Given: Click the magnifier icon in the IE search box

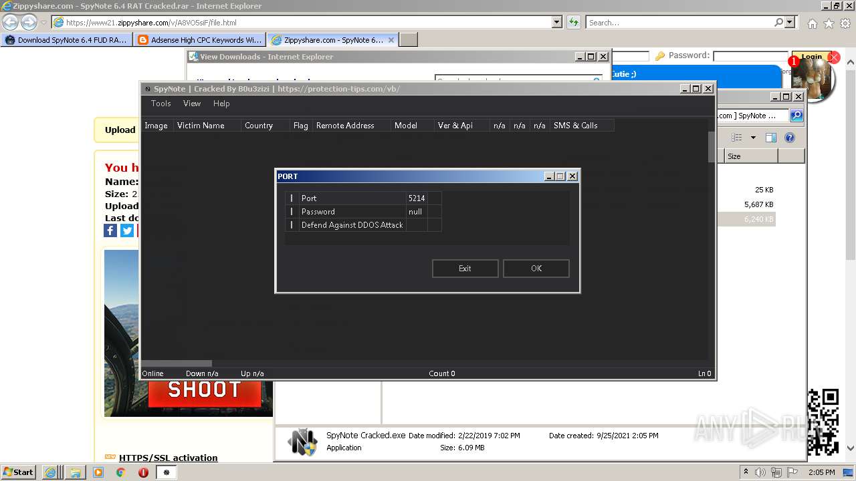Looking at the screenshot, I should tap(778, 23).
